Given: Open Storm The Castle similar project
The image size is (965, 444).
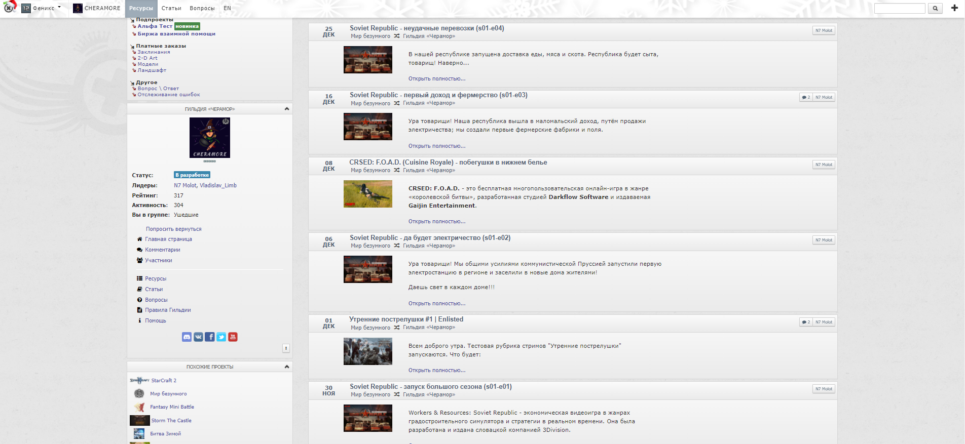Looking at the screenshot, I should (x=171, y=420).
